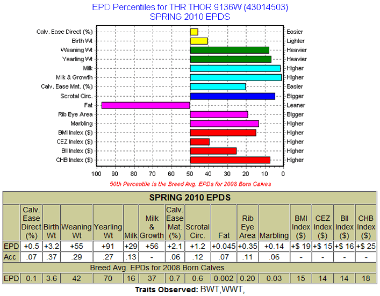Click the cyan Milk bar
Image resolution: width=380 pixels, height=296 pixels.
tap(235, 68)
